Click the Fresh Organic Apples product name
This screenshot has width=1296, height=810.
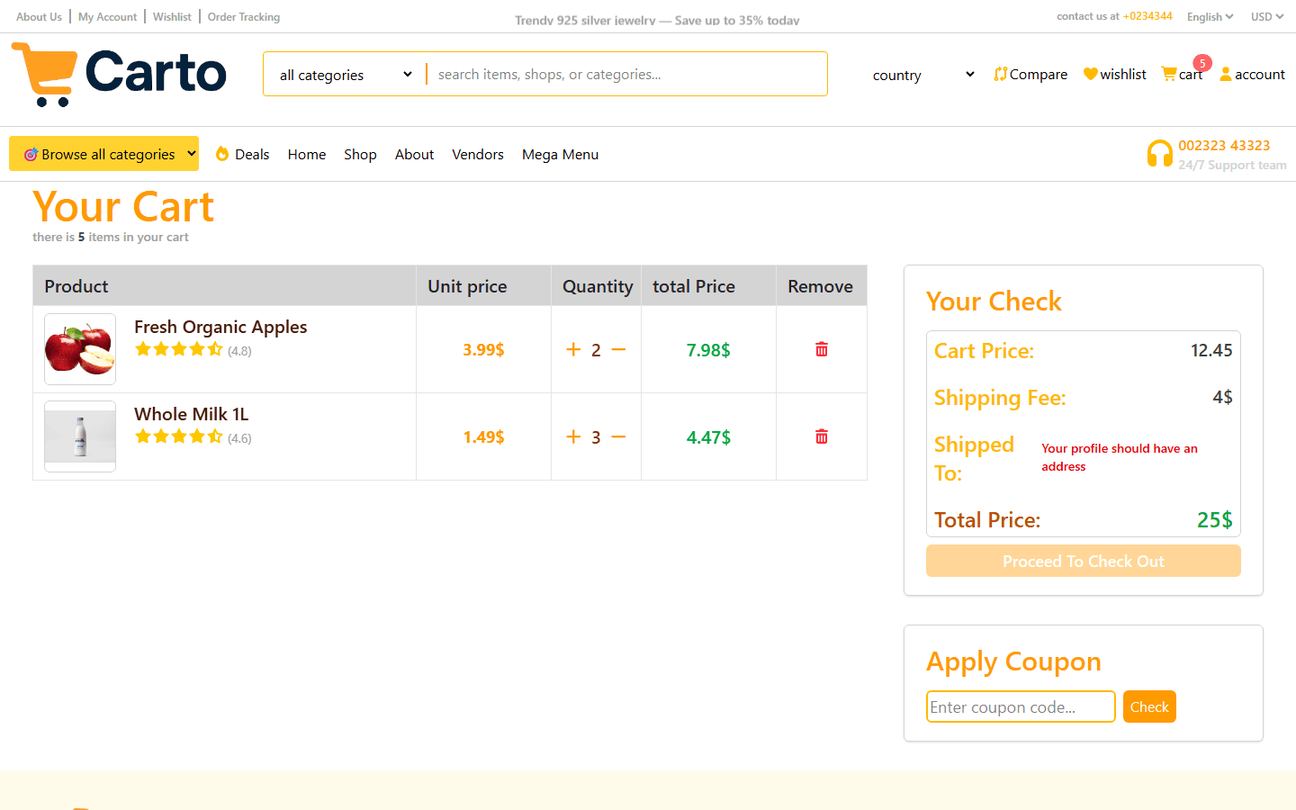[220, 327]
